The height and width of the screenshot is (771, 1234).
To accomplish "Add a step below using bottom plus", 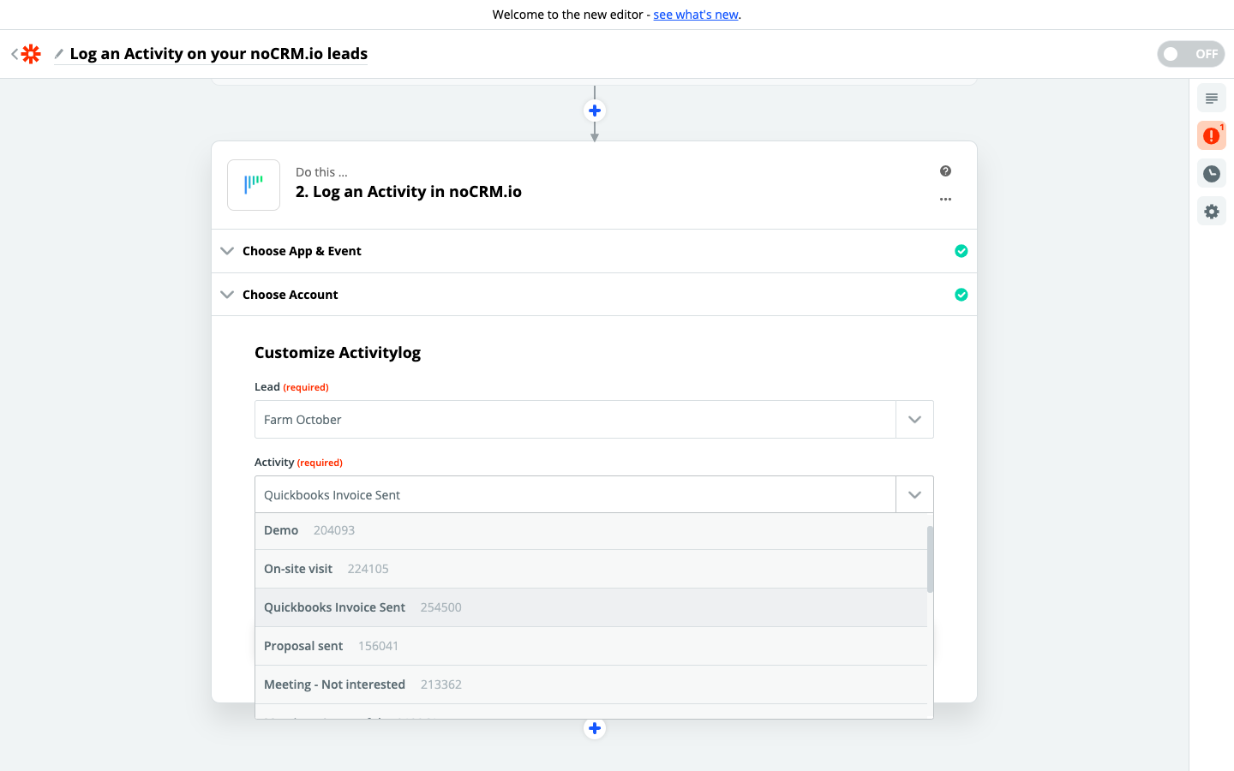I will (x=595, y=728).
